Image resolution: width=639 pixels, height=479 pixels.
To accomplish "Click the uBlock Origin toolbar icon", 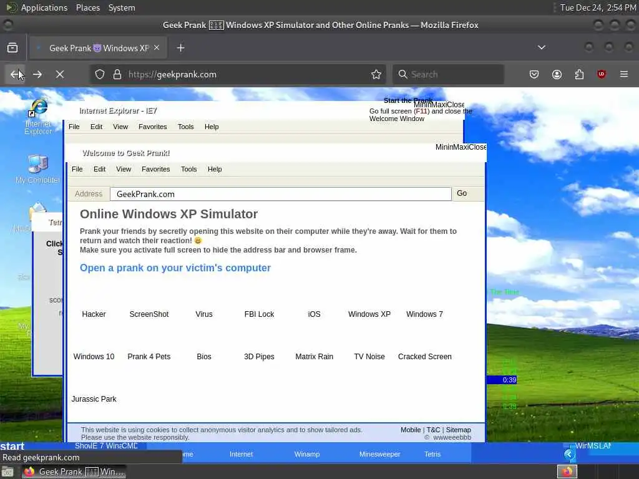I will coord(602,74).
